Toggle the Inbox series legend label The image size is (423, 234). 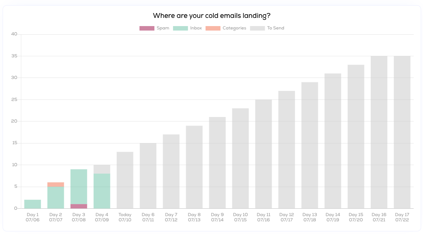tap(196, 28)
